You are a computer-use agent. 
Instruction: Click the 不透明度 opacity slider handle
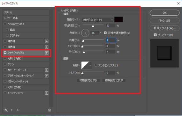(93, 26)
